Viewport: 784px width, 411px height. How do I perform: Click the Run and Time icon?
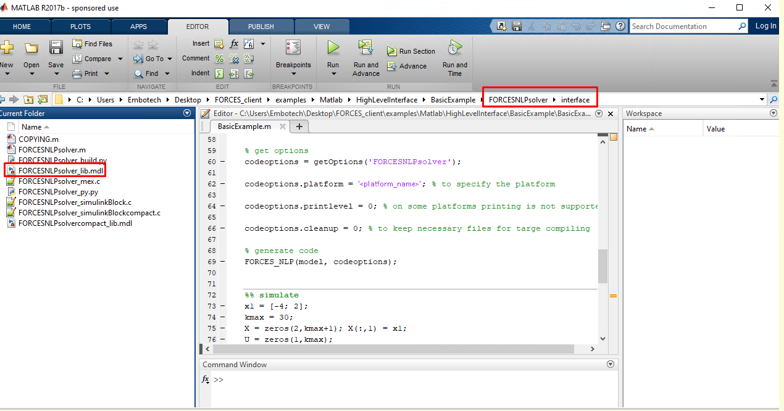point(454,49)
